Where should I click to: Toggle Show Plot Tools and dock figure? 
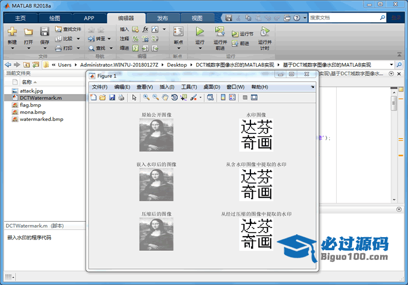pyautogui.click(x=253, y=97)
